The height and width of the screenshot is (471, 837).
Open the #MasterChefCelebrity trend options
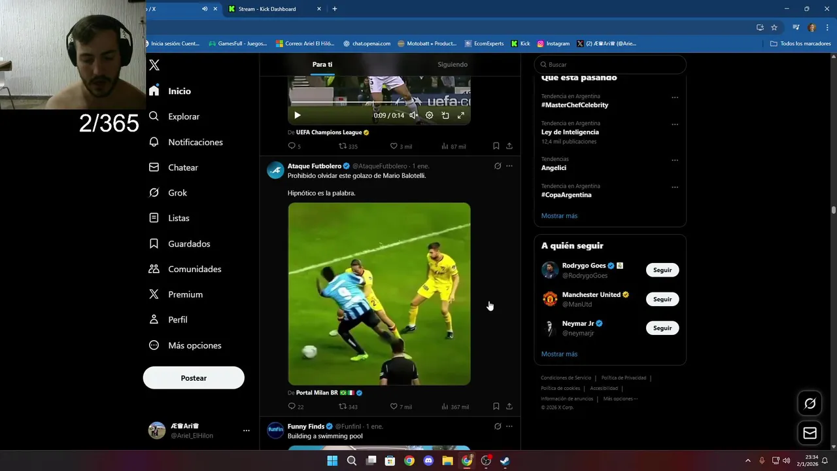pyautogui.click(x=675, y=97)
